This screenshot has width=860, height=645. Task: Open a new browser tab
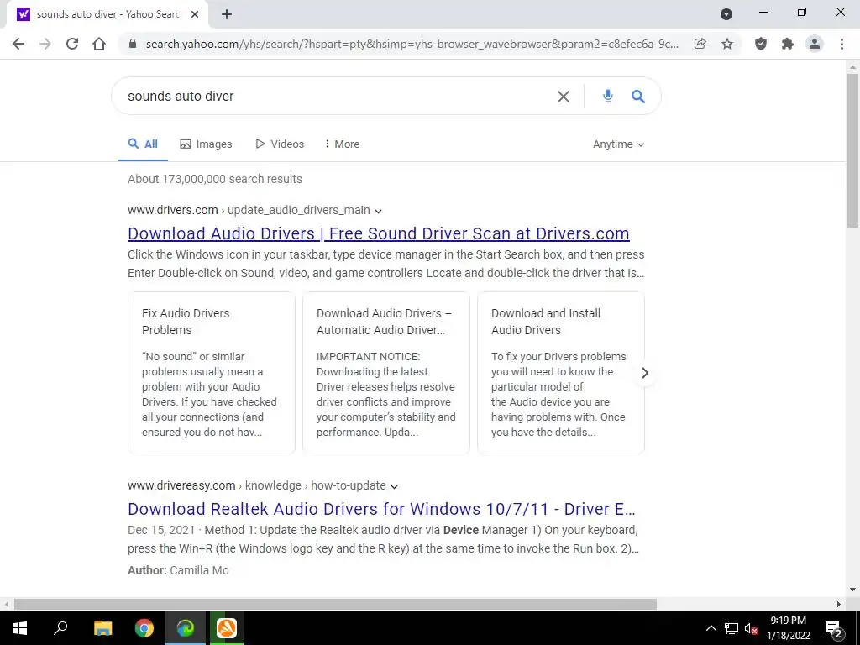tap(227, 14)
